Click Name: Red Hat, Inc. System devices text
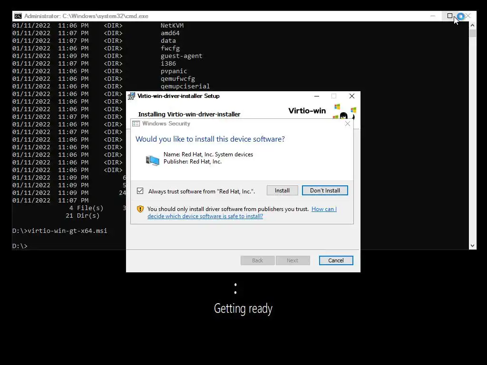Viewport: 487px width, 365px height. point(208,154)
